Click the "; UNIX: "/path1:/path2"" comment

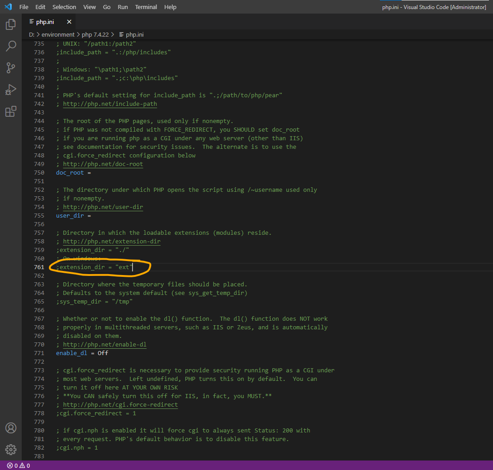(x=96, y=44)
